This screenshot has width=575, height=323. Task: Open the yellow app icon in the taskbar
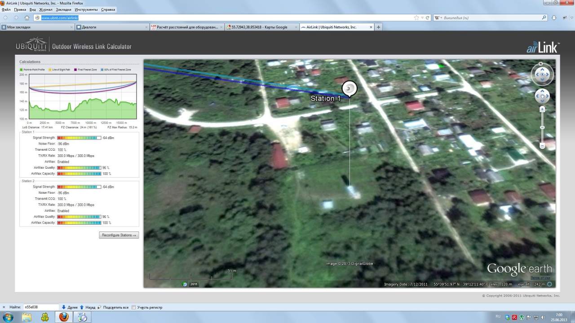(x=45, y=317)
